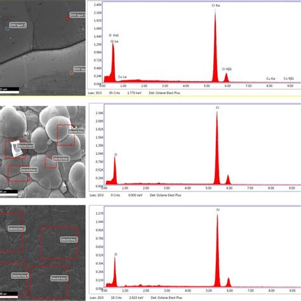The width and height of the screenshot is (301, 301).
Task: Select Selected Area 2 in the dark textured image
Action: click(69, 239)
